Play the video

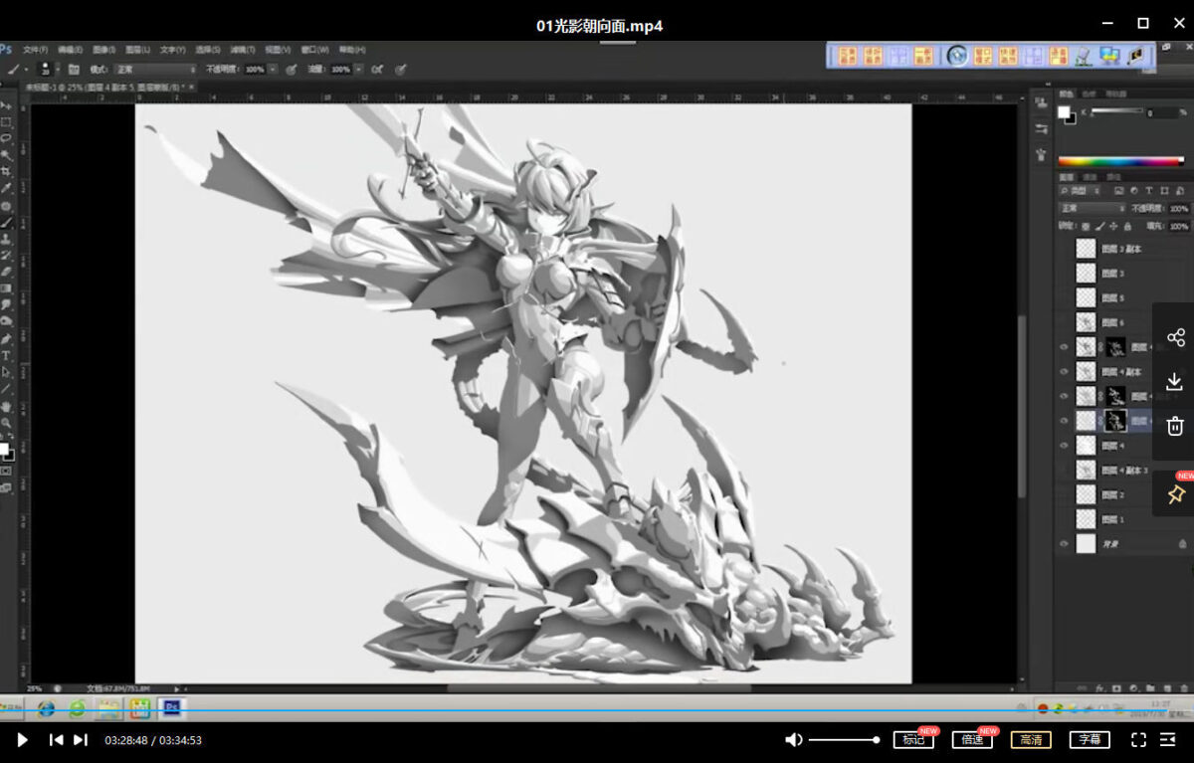23,739
